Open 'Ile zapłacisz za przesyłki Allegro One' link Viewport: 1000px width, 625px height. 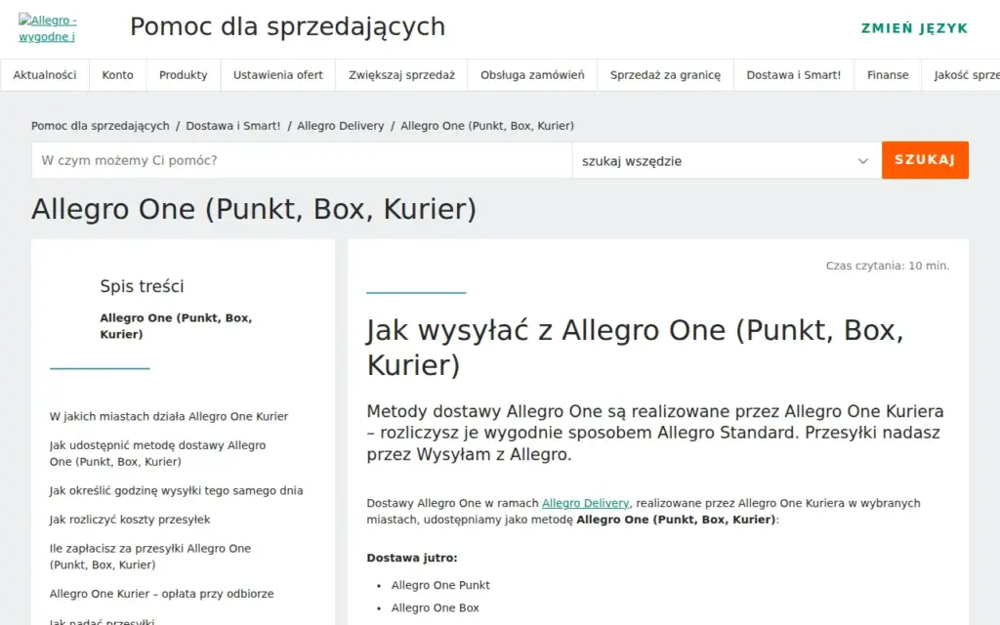(150, 557)
